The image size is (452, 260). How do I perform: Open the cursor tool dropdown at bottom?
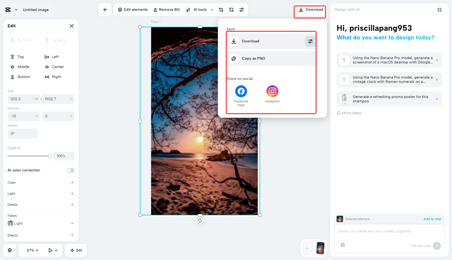53,250
